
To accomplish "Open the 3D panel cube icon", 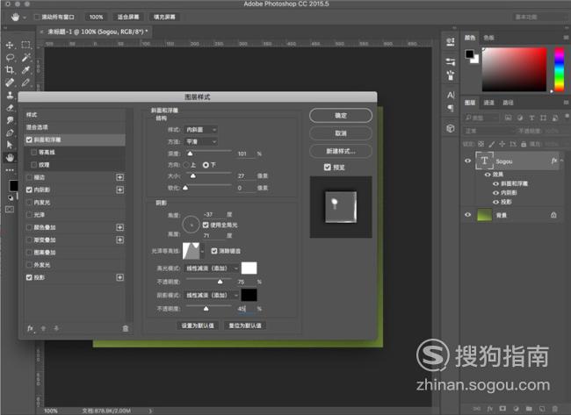I will point(451,128).
